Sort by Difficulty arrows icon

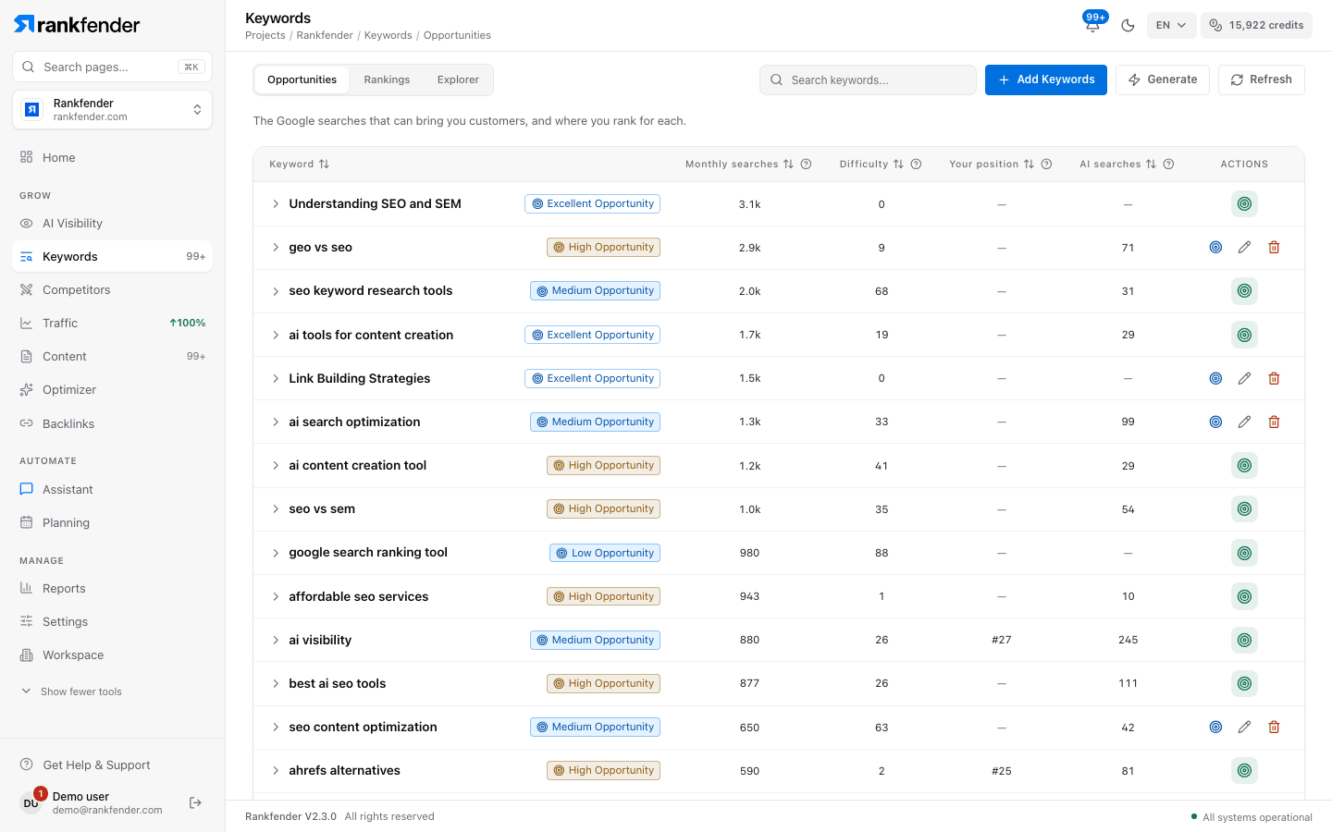(898, 165)
